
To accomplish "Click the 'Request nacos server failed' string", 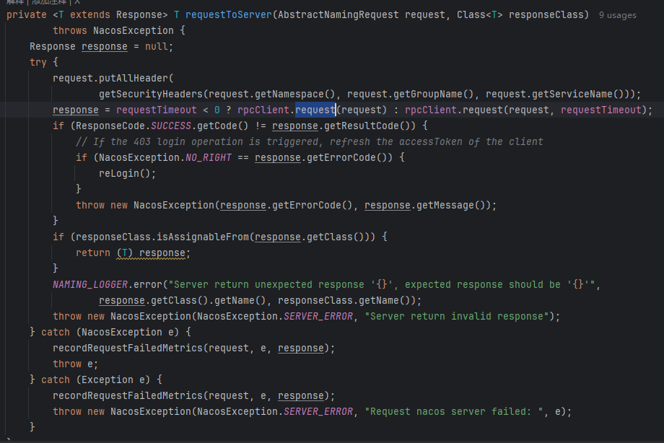I will pyautogui.click(x=454, y=412).
